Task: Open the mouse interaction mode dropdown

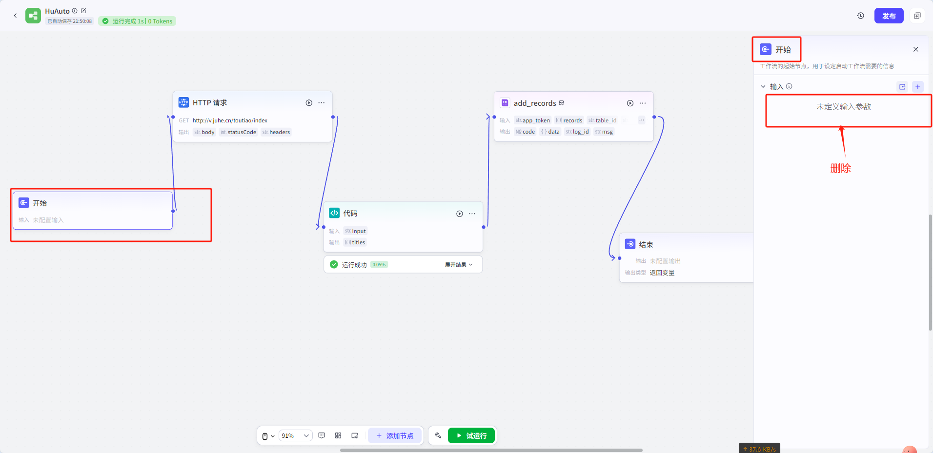Action: (x=268, y=436)
